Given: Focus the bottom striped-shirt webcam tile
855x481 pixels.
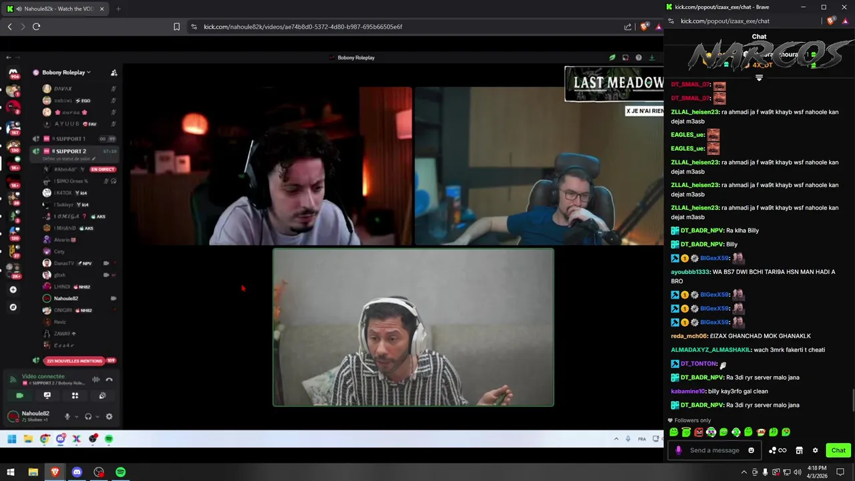Looking at the screenshot, I should pyautogui.click(x=413, y=327).
